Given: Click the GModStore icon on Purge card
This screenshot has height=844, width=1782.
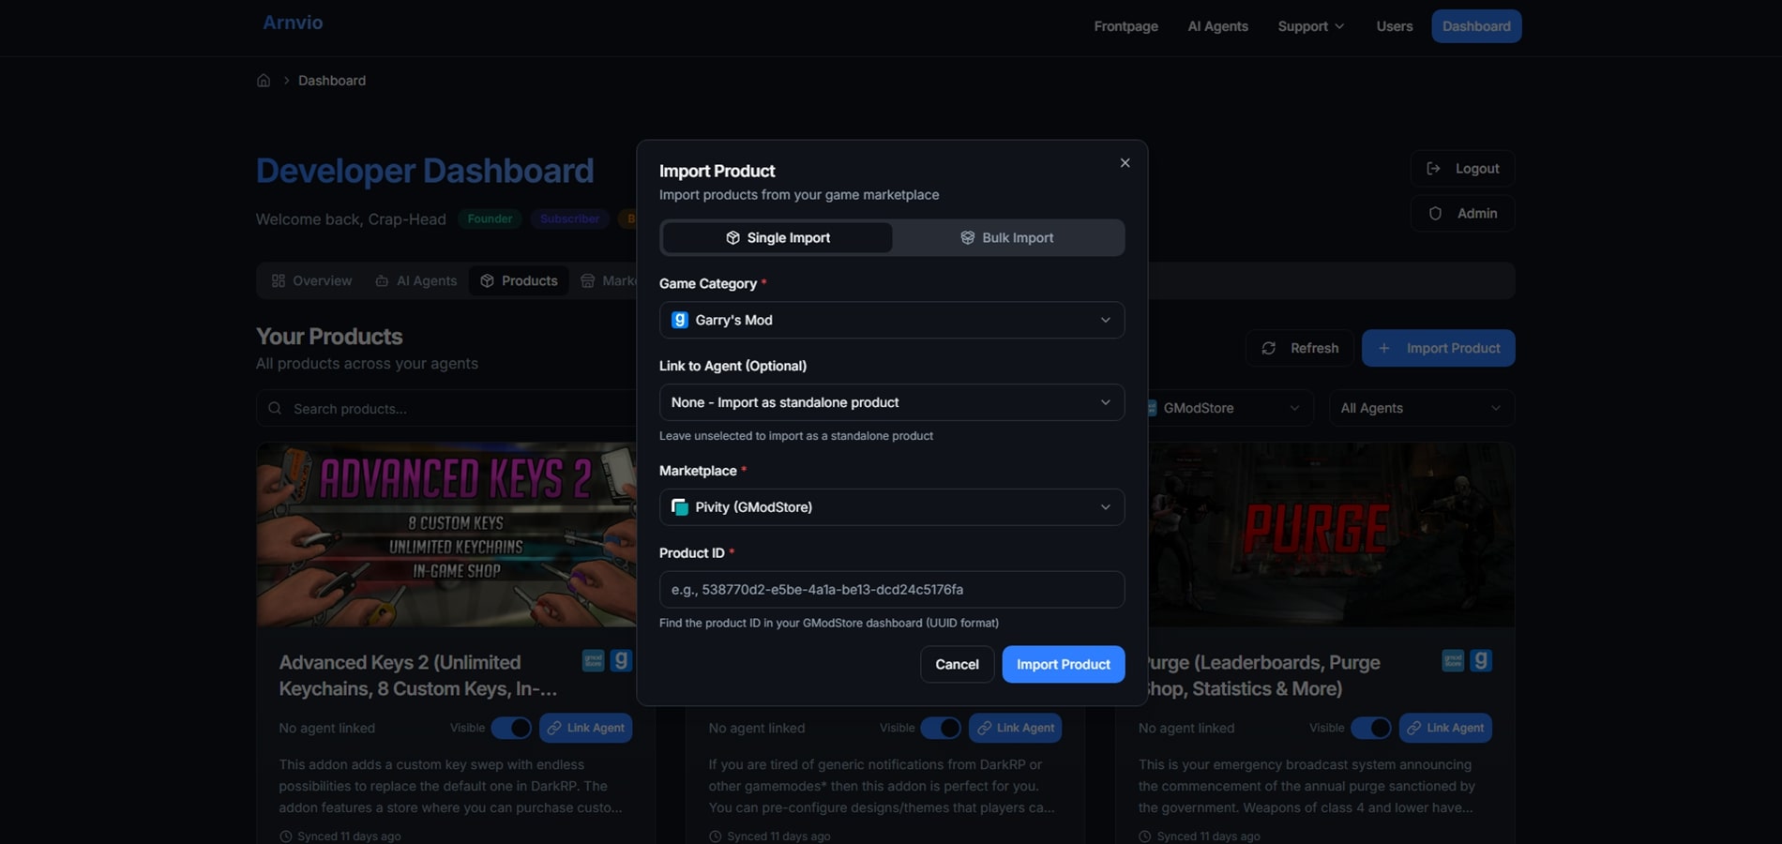Looking at the screenshot, I should click(x=1453, y=660).
